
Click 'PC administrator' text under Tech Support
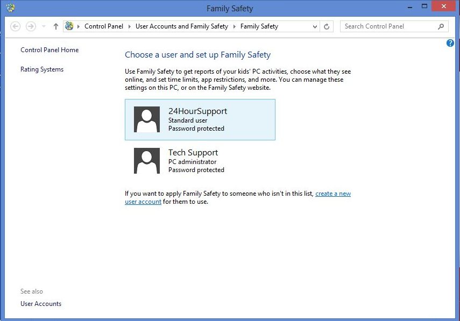click(192, 162)
